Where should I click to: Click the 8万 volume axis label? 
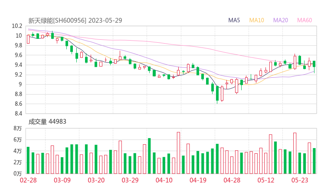[18, 128]
